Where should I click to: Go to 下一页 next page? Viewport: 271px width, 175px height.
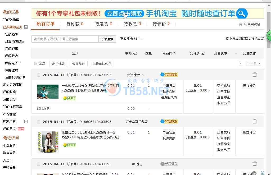253,63
